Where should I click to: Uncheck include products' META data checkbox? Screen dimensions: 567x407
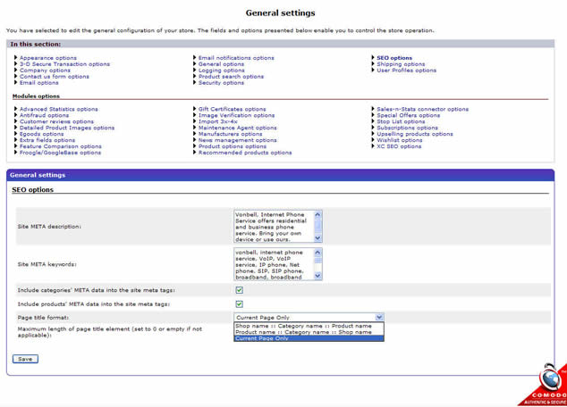[239, 304]
